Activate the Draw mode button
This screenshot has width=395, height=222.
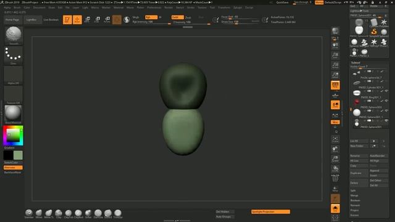point(77,20)
